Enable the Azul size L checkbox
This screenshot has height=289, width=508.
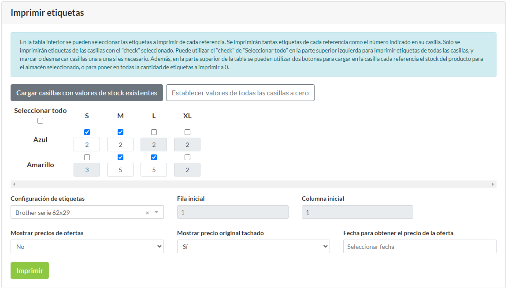click(x=154, y=132)
